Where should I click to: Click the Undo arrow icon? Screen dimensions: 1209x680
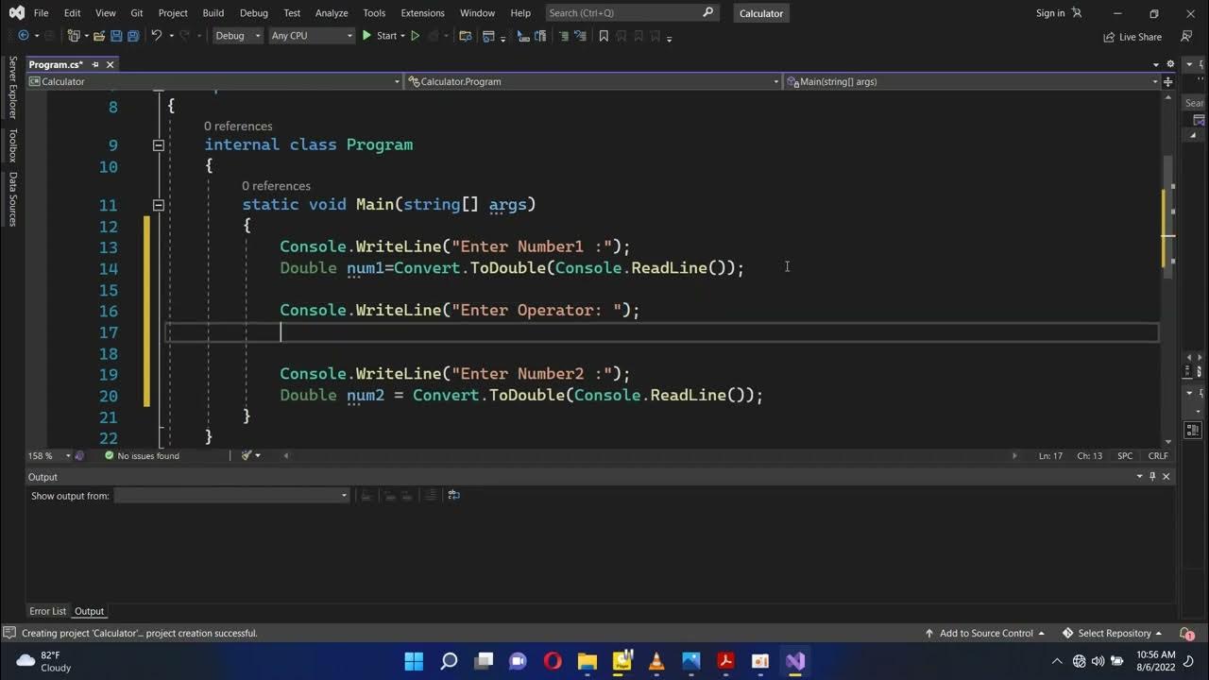(x=157, y=36)
